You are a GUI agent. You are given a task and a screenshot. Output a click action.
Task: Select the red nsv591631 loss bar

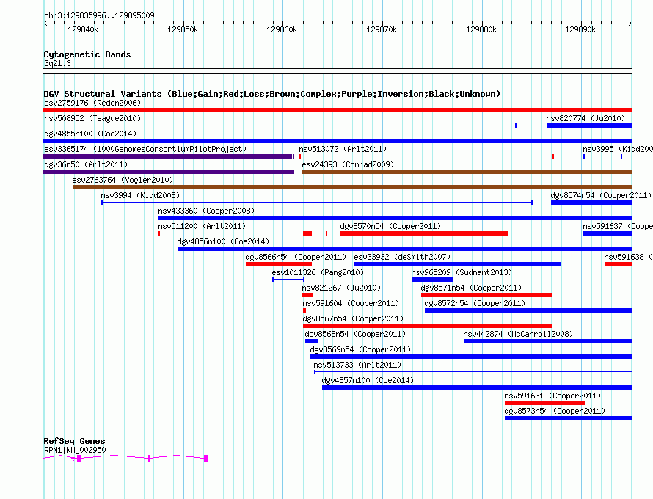tap(544, 403)
